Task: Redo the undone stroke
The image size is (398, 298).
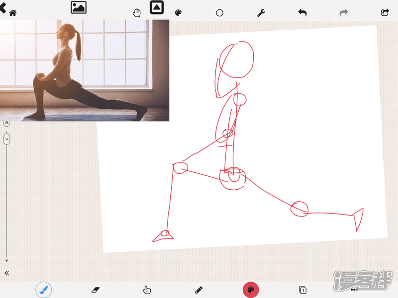Action: tap(343, 13)
